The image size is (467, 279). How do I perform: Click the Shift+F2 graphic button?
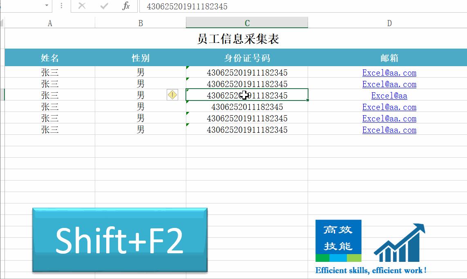pos(119,240)
